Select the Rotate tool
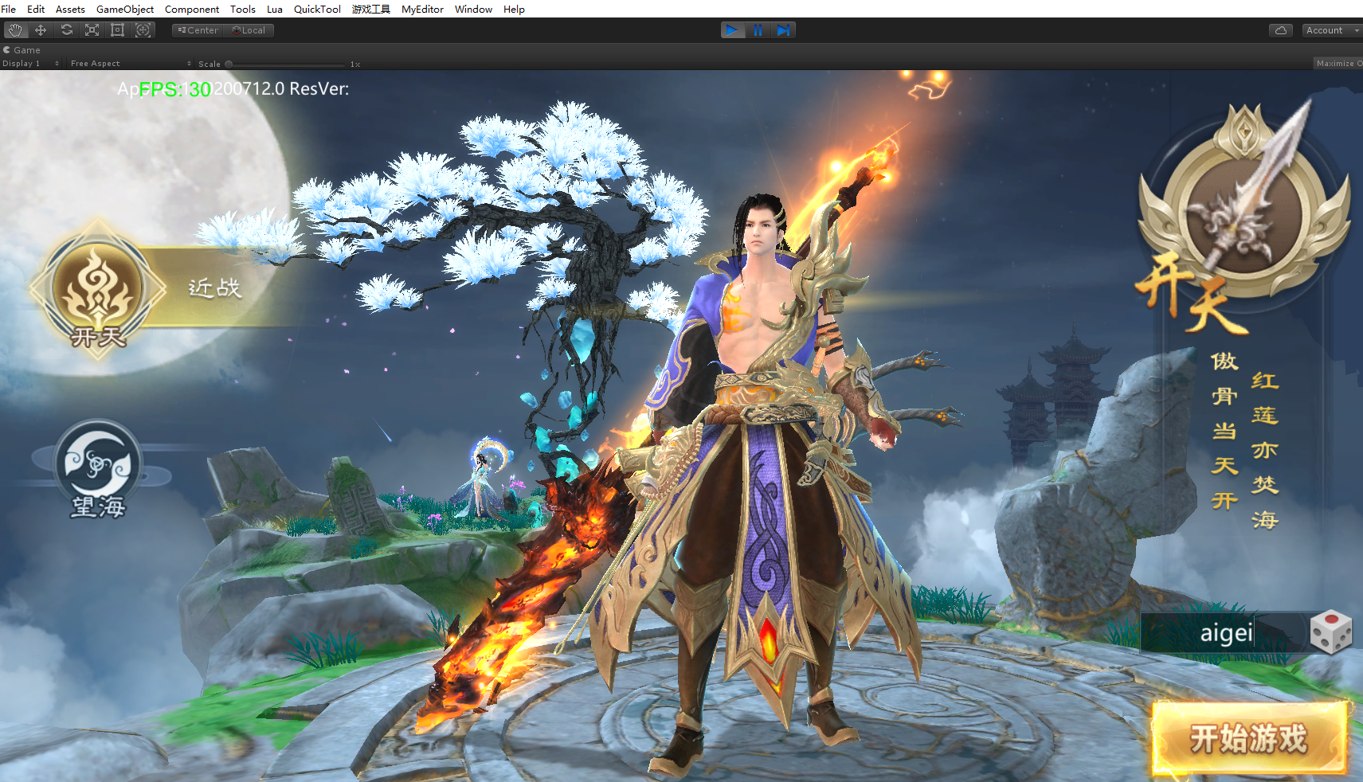 tap(67, 30)
